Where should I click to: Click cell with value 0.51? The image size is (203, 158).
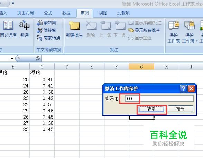click(x=42, y=104)
